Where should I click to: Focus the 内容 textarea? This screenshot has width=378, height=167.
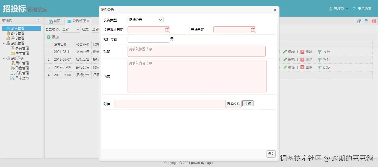point(197,76)
